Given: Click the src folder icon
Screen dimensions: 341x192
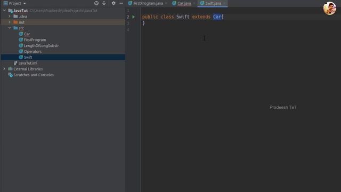Looking at the screenshot, I should click(15, 28).
